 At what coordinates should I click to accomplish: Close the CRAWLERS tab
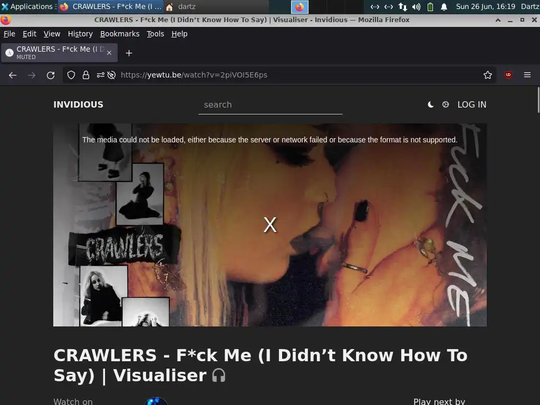(x=109, y=53)
